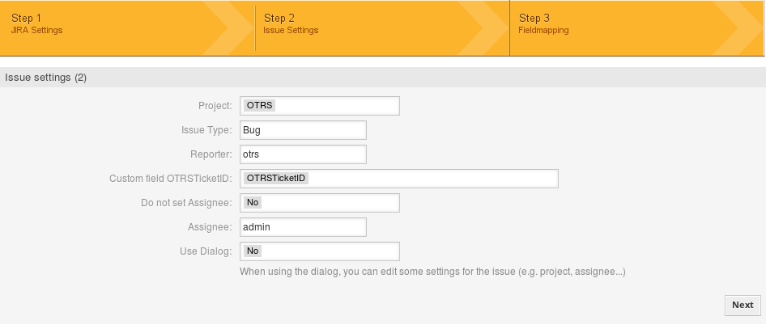Open the Custom field OTRSTicketID selection box
This screenshot has height=325, width=766.
(x=398, y=179)
